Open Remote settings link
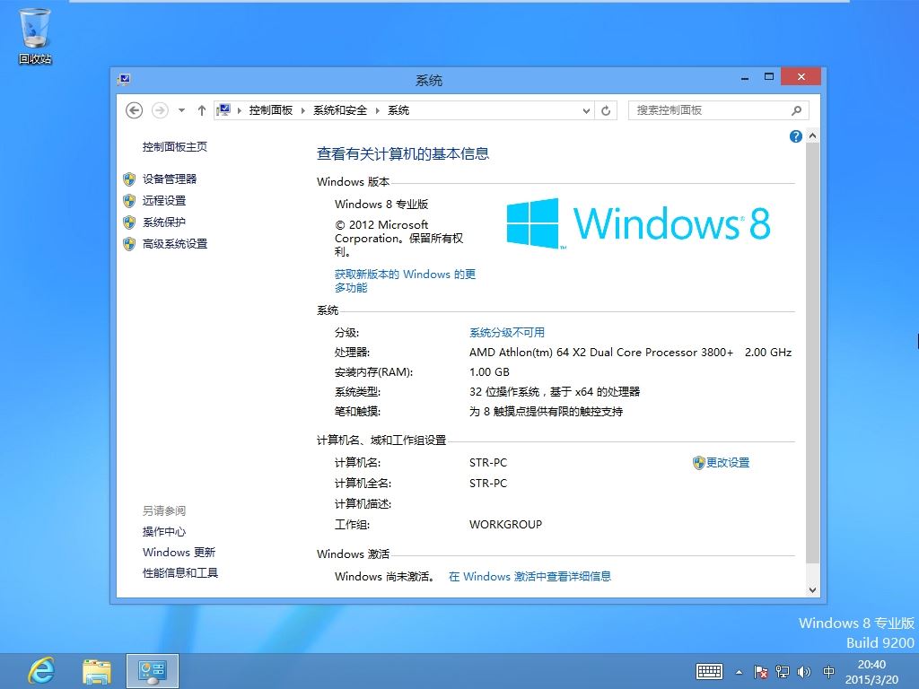 [x=164, y=200]
